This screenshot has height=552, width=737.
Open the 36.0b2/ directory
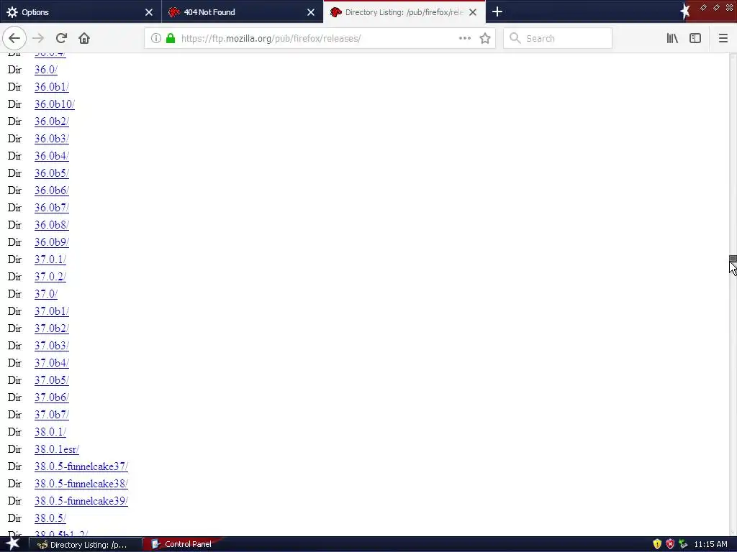tap(52, 121)
